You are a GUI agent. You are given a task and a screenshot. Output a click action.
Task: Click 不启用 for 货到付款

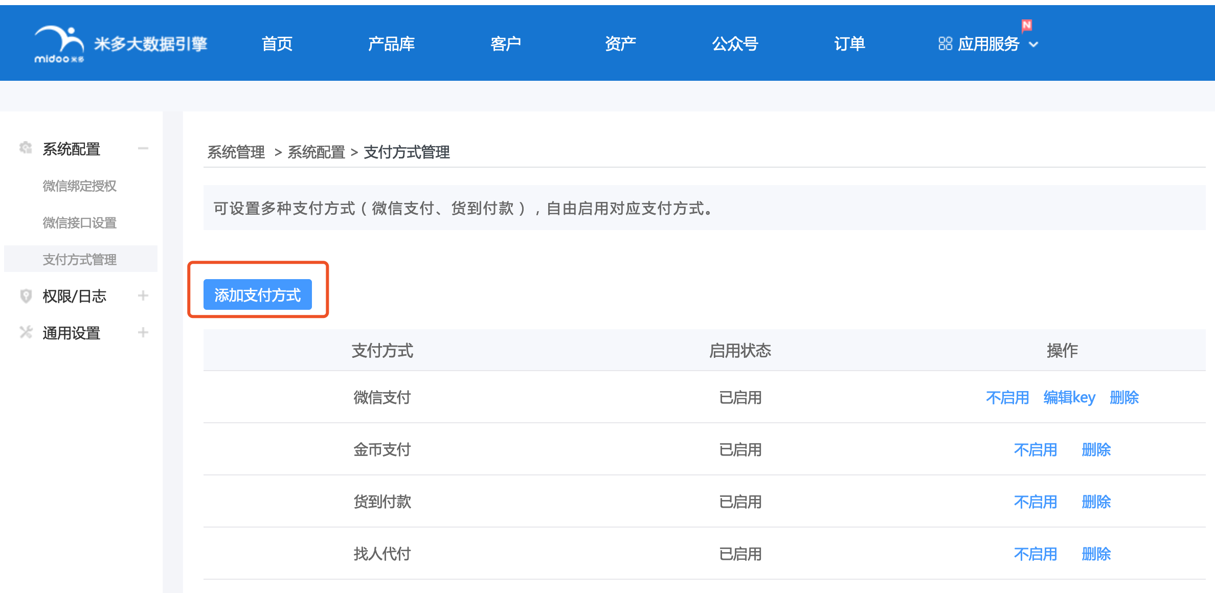pos(1036,501)
